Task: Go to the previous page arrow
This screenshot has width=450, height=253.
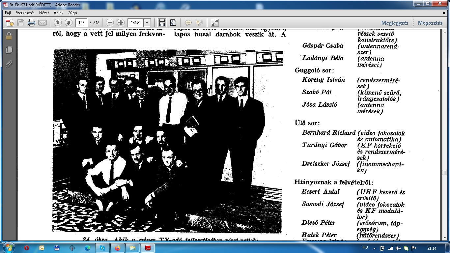Action: tap(58, 23)
